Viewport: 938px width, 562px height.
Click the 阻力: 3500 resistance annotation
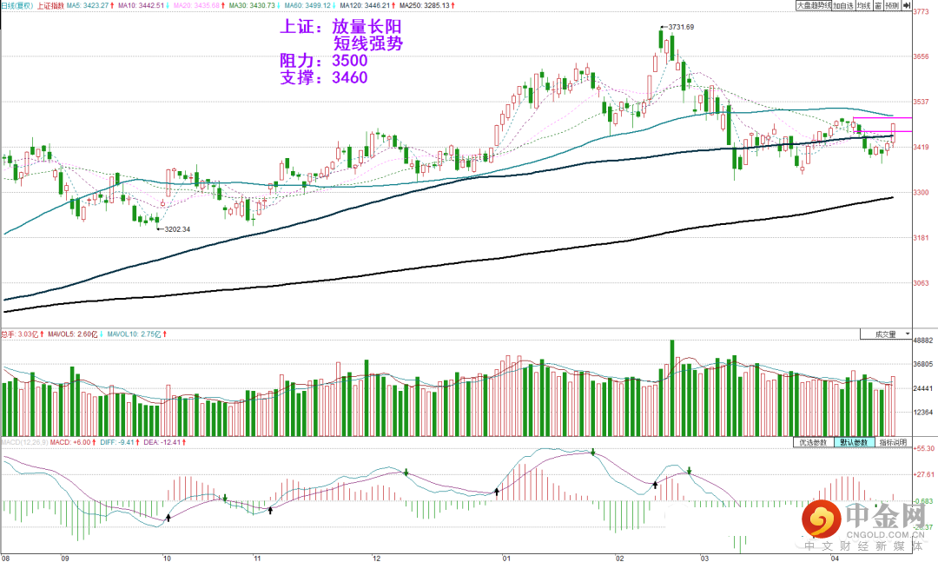[x=324, y=61]
